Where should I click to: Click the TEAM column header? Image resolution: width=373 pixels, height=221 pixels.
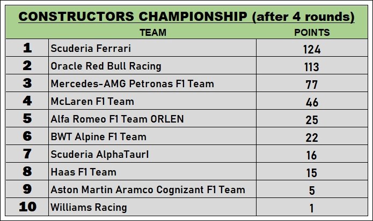point(152,33)
